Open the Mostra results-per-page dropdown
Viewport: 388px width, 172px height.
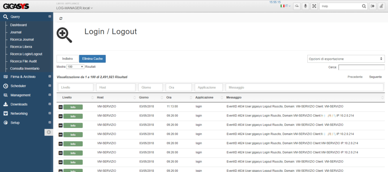[75, 67]
